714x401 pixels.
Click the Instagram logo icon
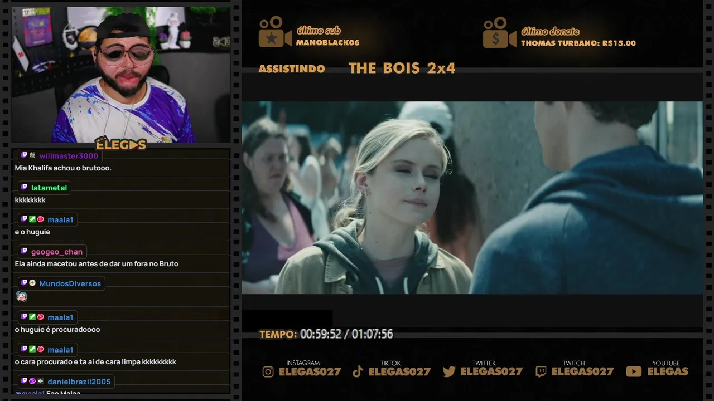(x=268, y=371)
